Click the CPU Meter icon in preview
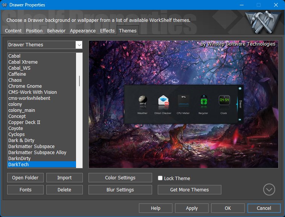The width and height of the screenshot is (285, 217). (183, 101)
